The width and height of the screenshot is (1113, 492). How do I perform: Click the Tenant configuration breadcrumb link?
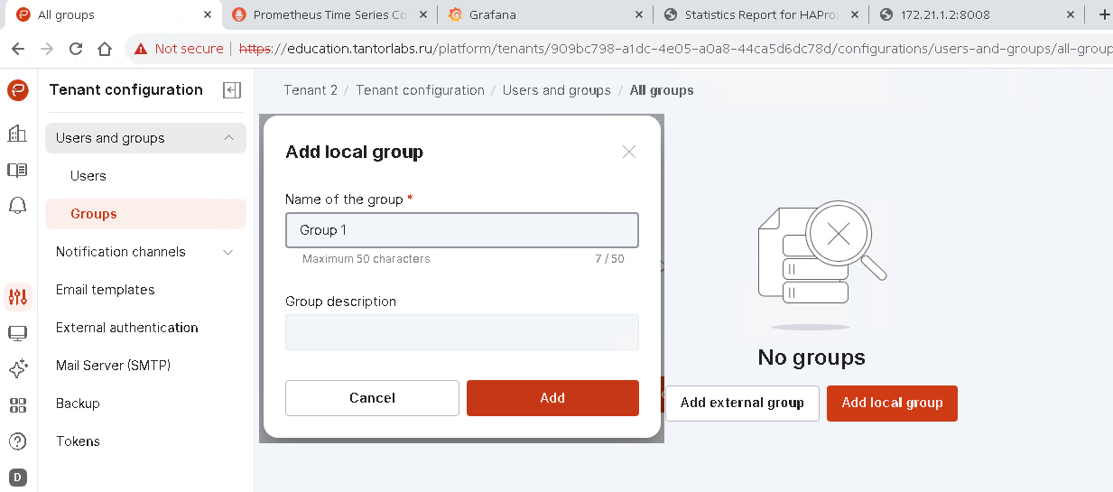point(420,90)
